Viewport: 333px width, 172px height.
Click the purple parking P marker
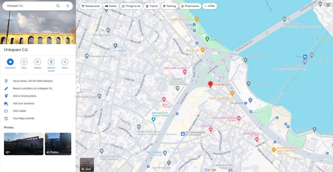[250, 100]
